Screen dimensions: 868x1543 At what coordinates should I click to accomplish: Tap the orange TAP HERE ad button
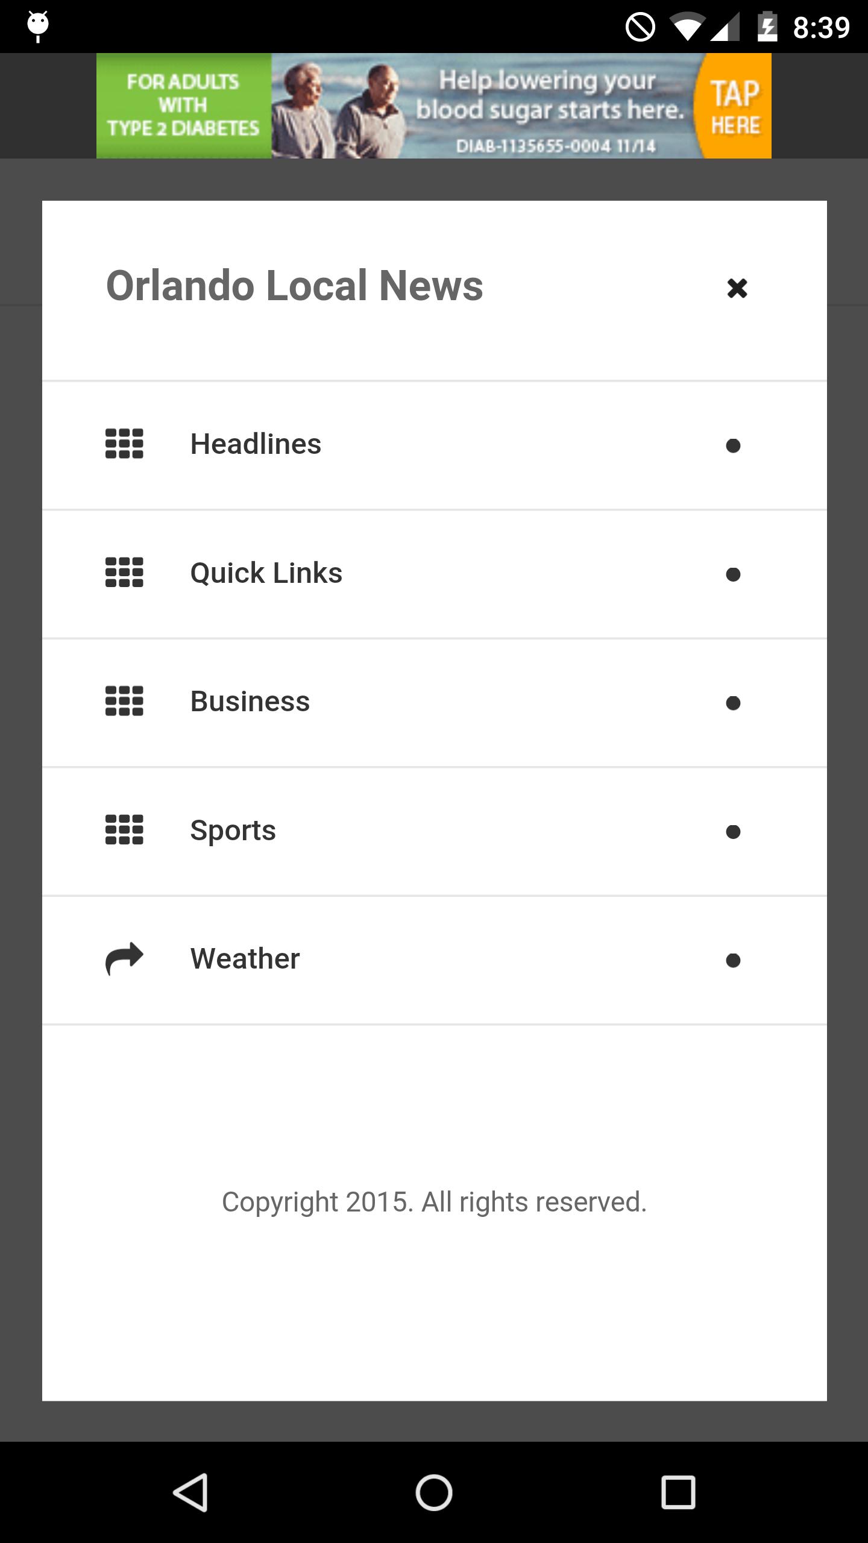[734, 106]
